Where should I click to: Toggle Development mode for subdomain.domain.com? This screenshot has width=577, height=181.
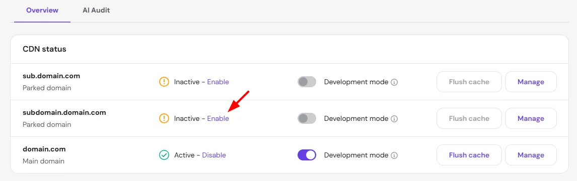point(307,118)
